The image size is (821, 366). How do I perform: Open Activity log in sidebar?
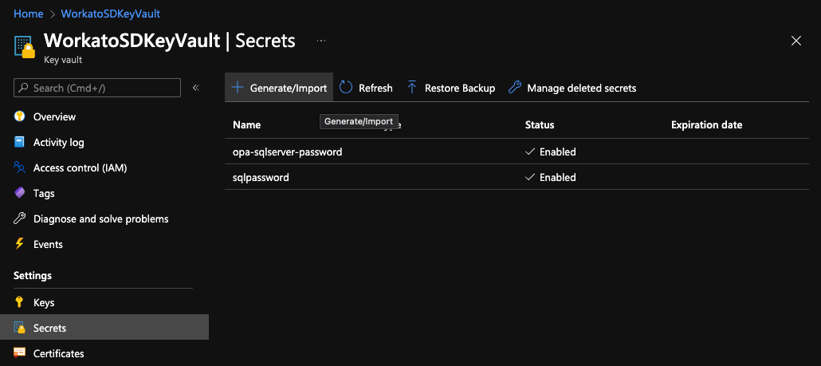point(59,143)
